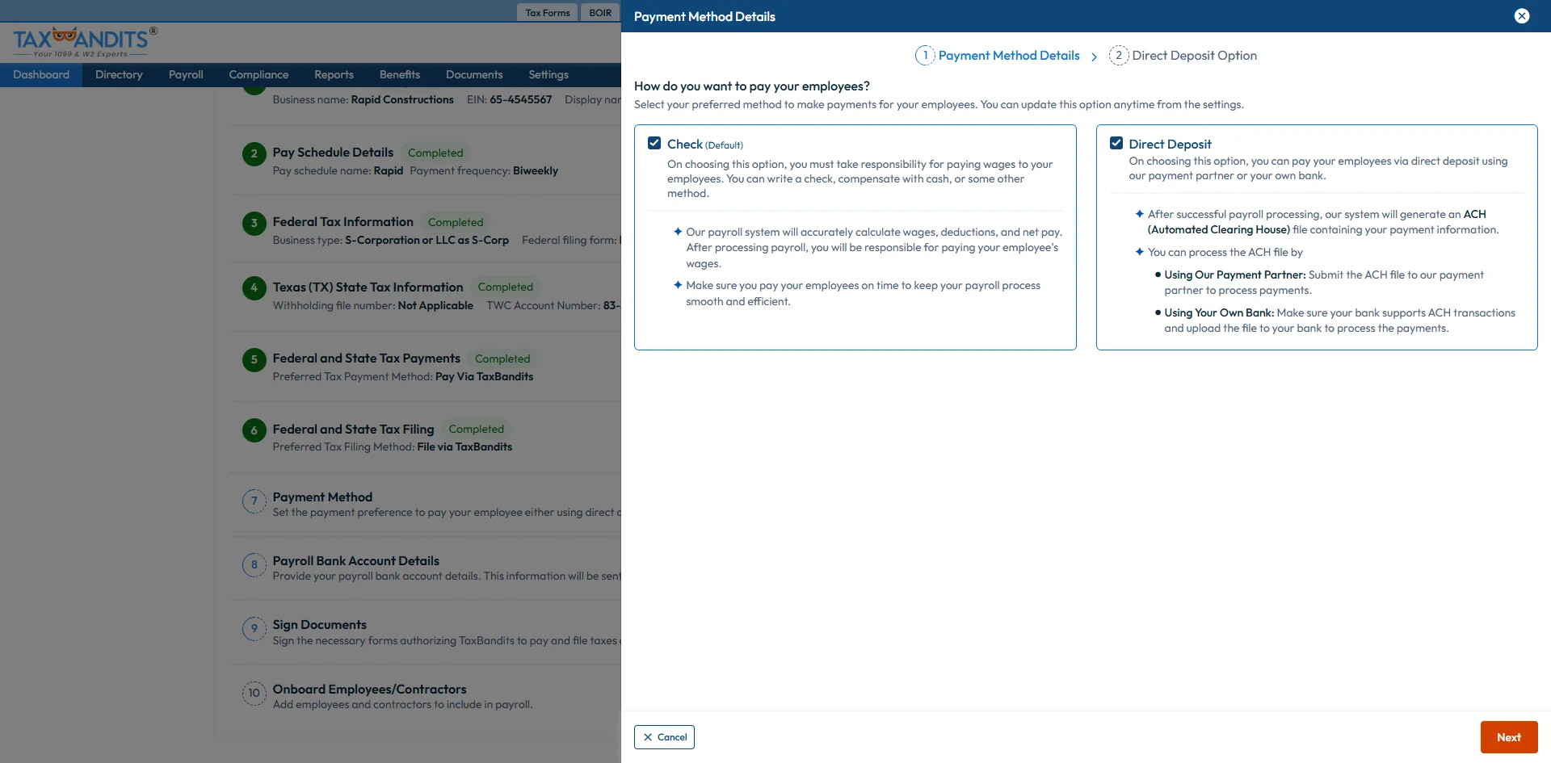Click 'How do you want to pay your employees?' heading
The image size is (1551, 763).
pos(752,86)
